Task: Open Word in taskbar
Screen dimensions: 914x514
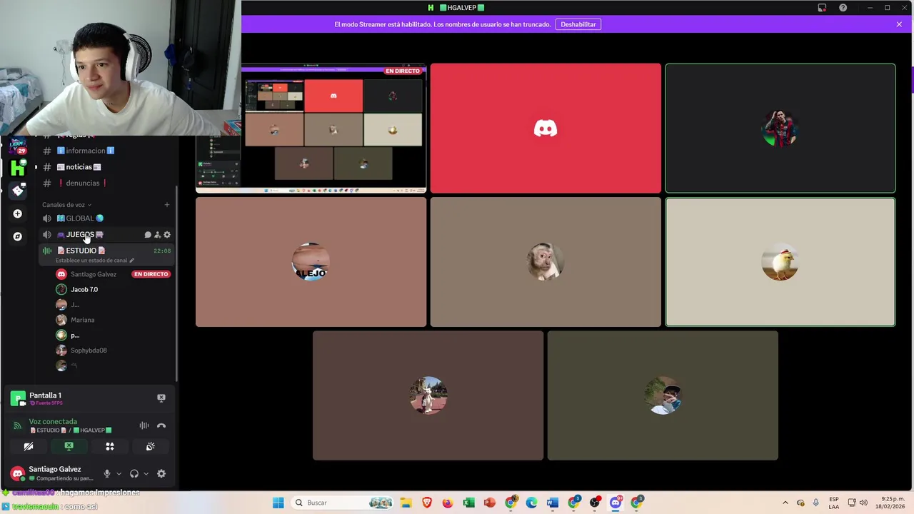Action: coord(552,503)
